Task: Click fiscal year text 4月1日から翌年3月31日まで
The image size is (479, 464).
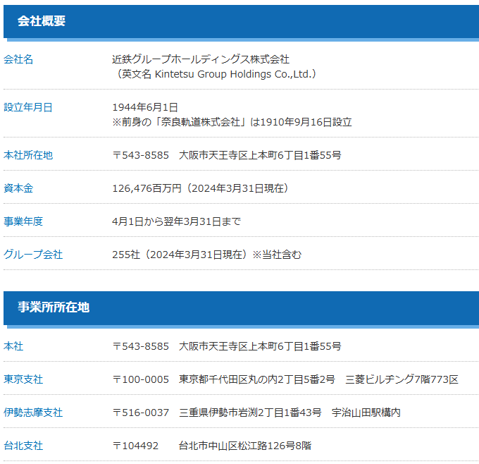Action: point(177,221)
